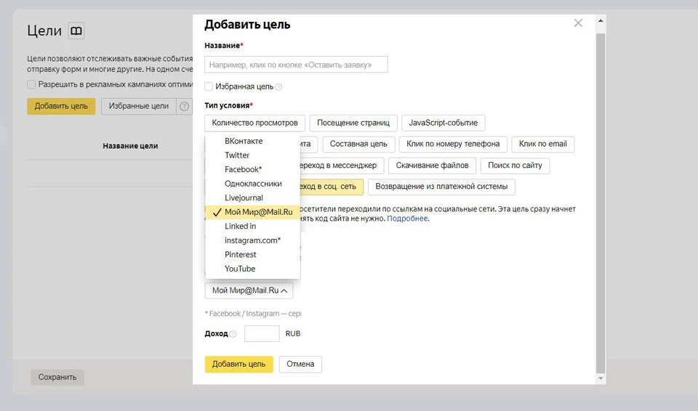This screenshot has width=698, height=411.
Task: Pick Livejournal from the social networks
Action: point(252,198)
